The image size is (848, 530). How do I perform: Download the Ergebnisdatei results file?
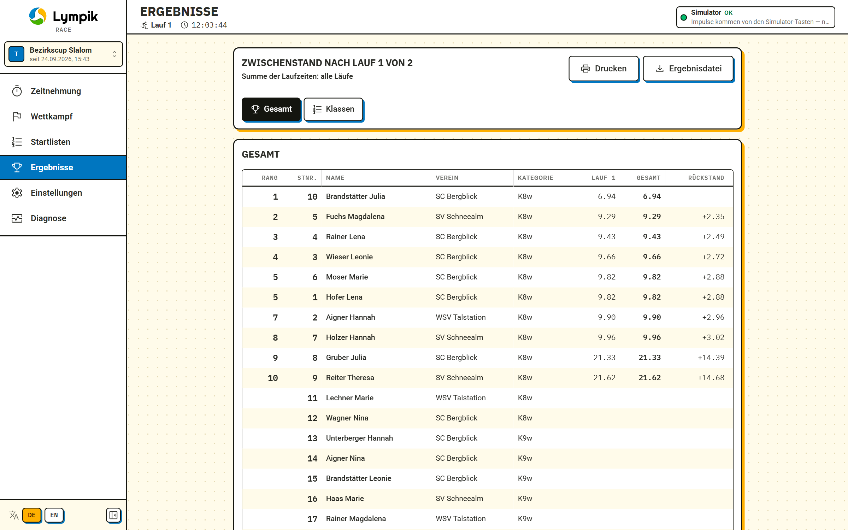coord(688,69)
